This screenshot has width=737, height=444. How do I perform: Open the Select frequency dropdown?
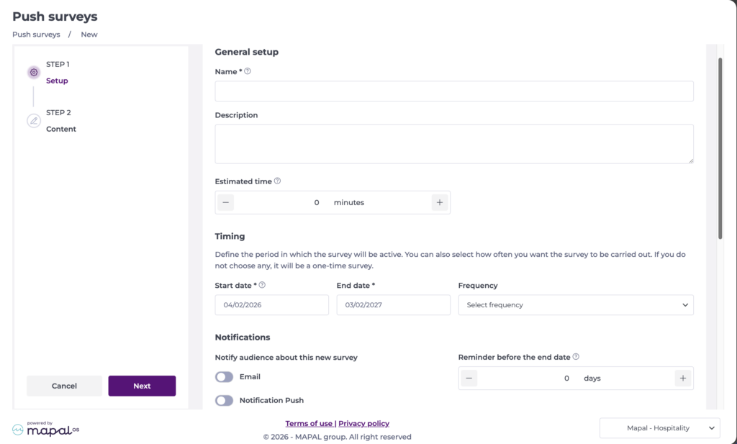576,305
